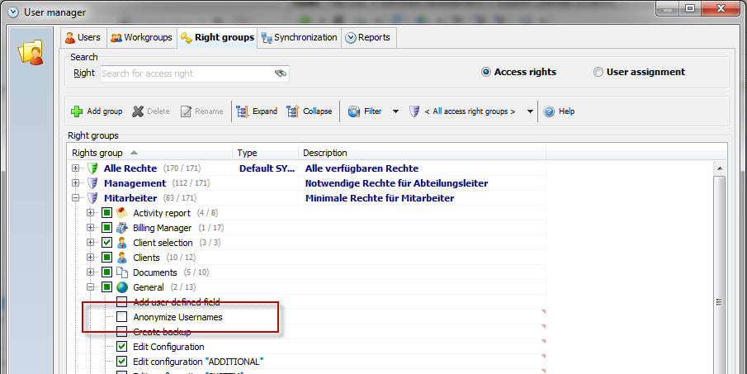Click the Delete button
This screenshot has width=747, height=374.
point(151,111)
